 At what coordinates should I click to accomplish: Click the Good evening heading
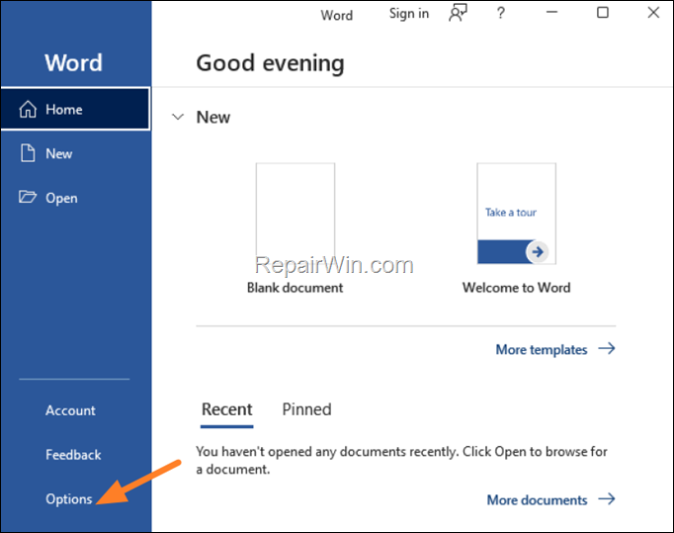click(x=271, y=63)
